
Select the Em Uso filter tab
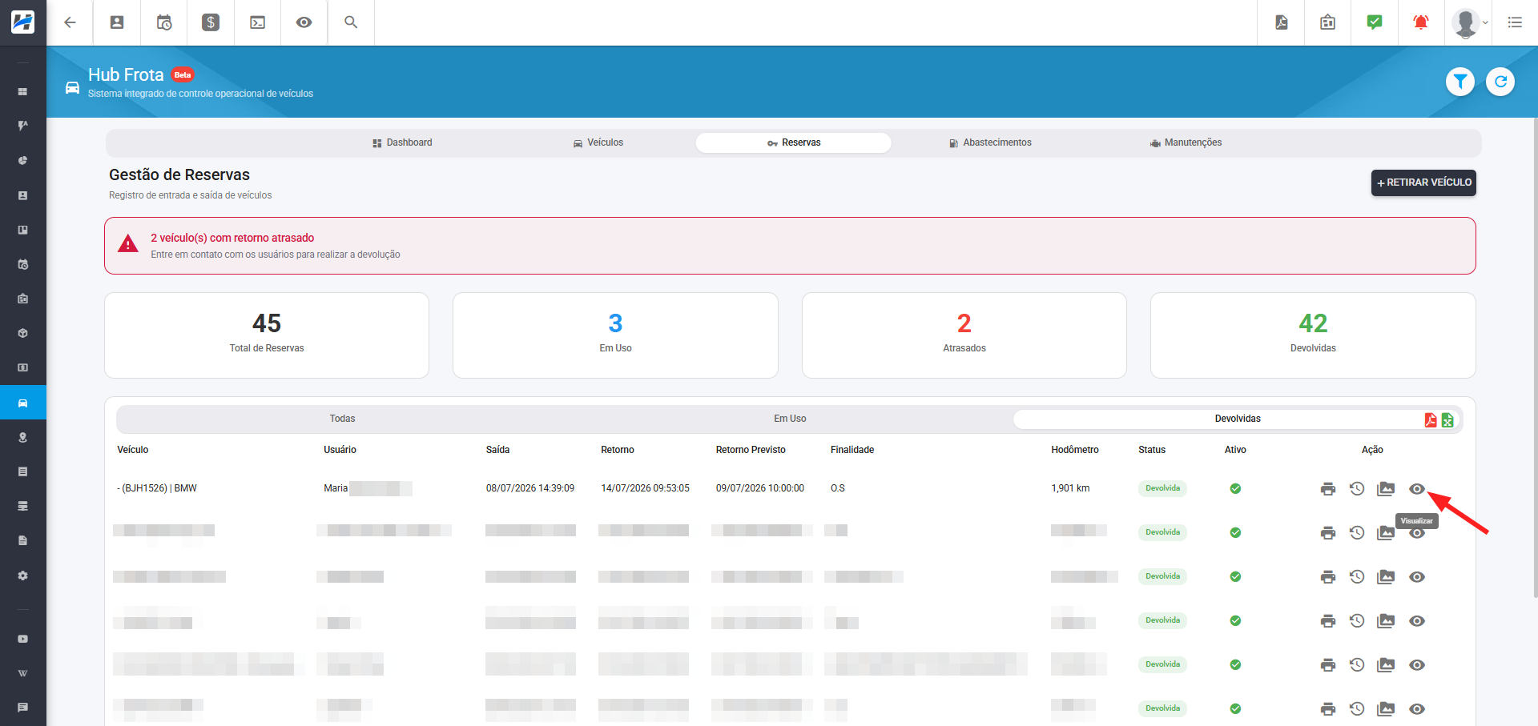pos(790,419)
